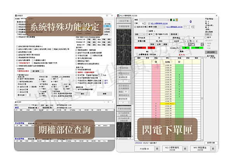Select 追蹤成交價 radio in settings window

(18, 87)
